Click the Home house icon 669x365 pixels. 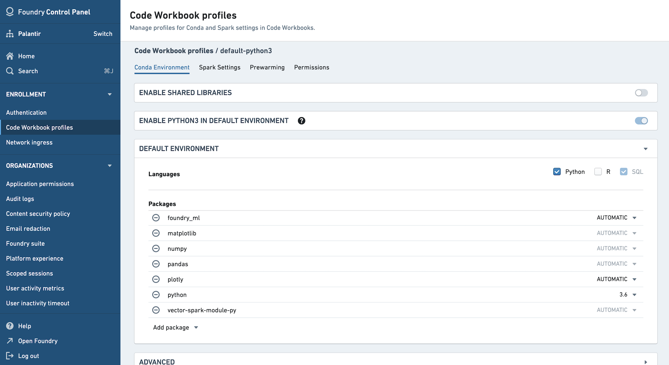click(10, 56)
